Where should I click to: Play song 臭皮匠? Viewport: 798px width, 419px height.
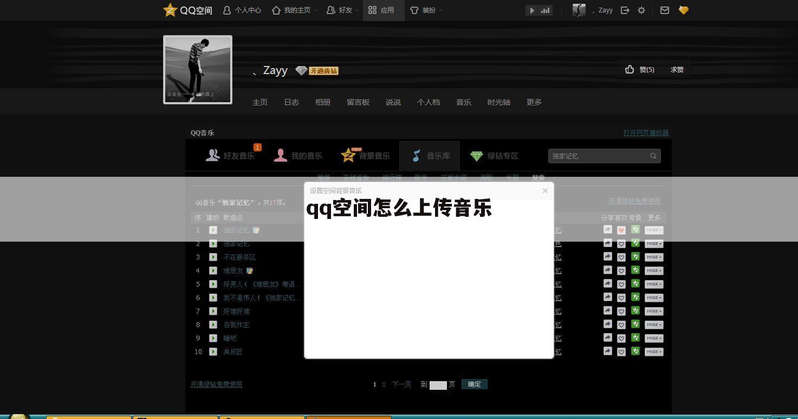coord(213,352)
